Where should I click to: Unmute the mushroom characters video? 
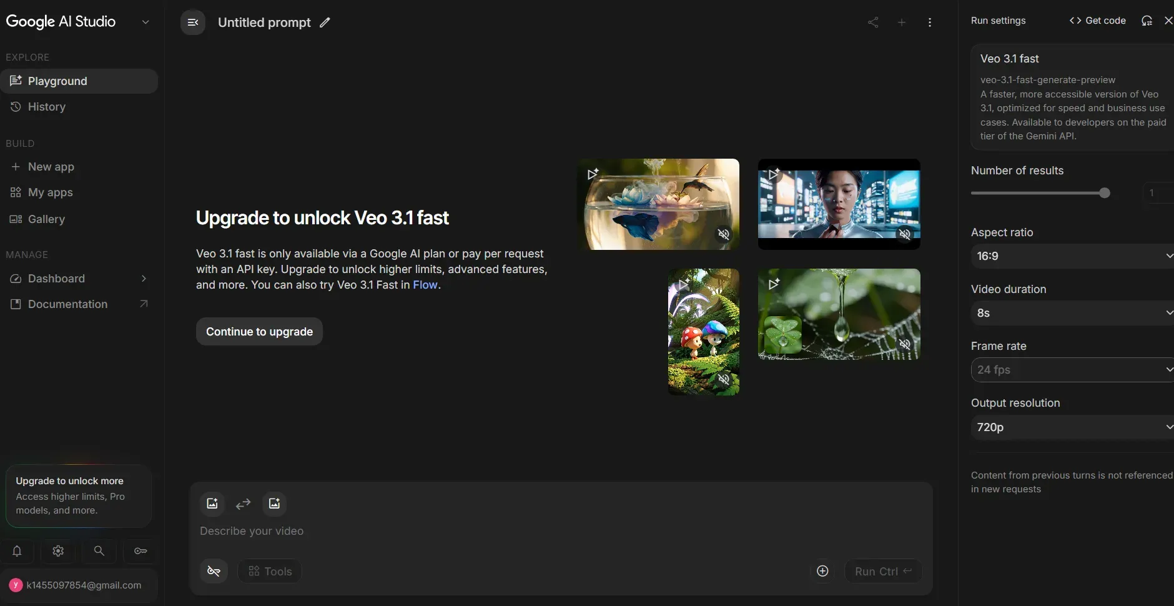coord(724,379)
